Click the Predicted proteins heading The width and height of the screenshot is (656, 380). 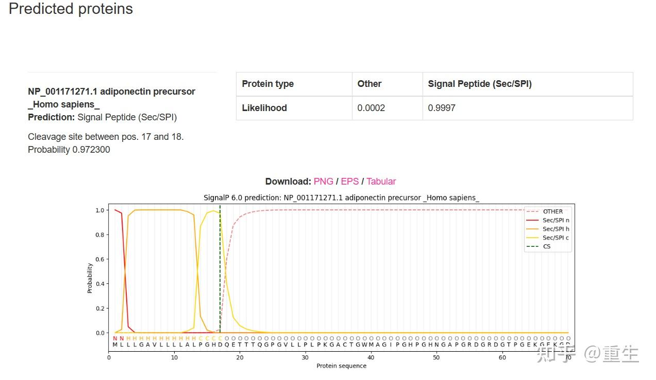click(71, 9)
